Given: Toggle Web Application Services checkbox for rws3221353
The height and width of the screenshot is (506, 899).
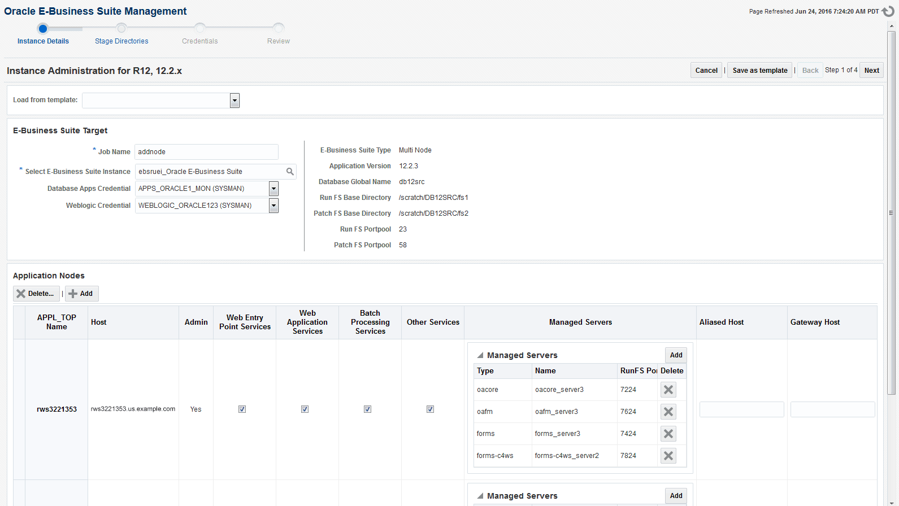Looking at the screenshot, I should pos(305,409).
